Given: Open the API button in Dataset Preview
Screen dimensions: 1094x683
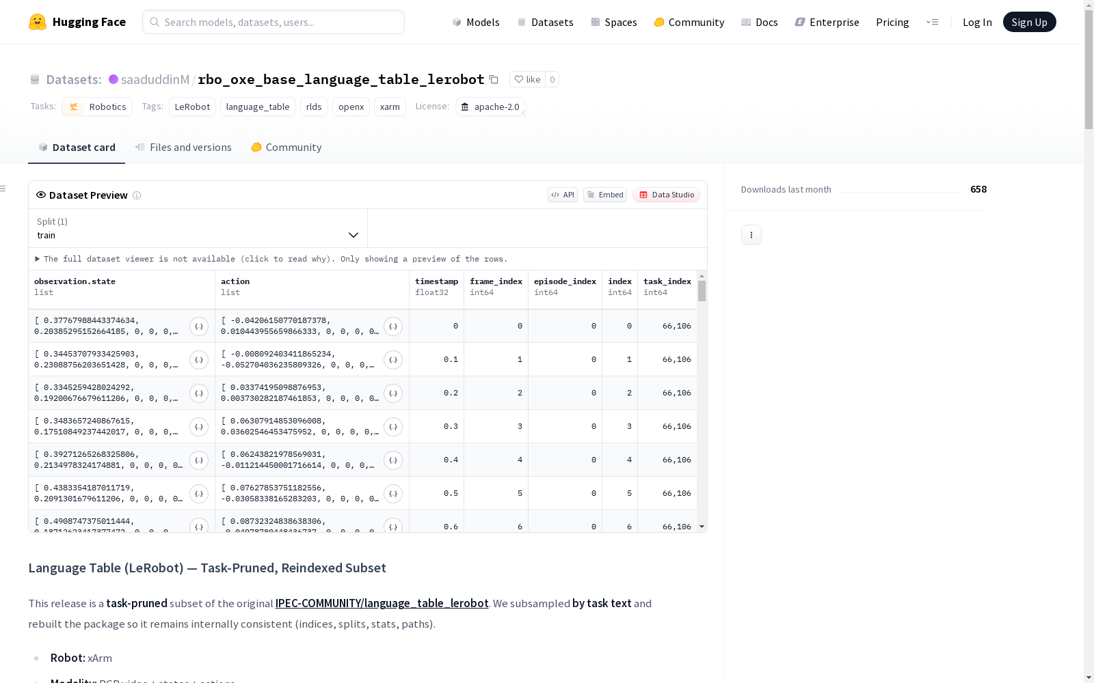Looking at the screenshot, I should pyautogui.click(x=563, y=195).
